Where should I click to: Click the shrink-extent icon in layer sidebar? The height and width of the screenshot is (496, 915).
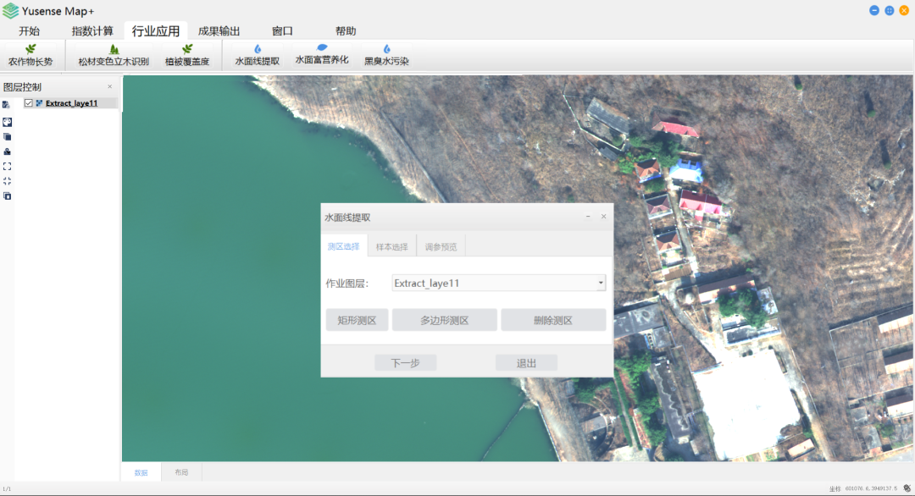(7, 181)
